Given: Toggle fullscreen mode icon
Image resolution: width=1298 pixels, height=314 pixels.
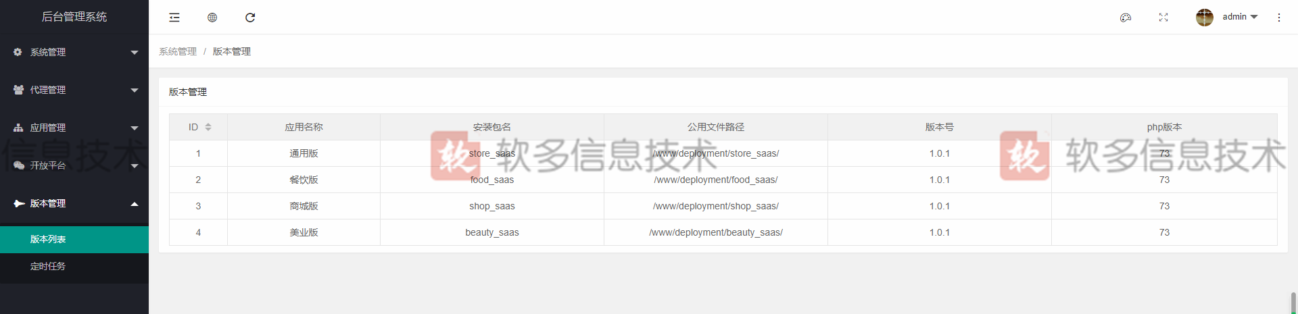Looking at the screenshot, I should [x=1163, y=18].
